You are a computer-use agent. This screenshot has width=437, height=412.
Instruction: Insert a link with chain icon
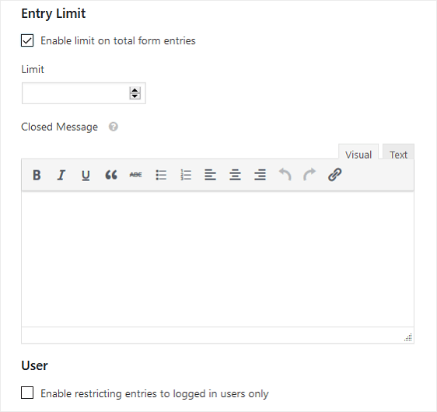coord(334,175)
